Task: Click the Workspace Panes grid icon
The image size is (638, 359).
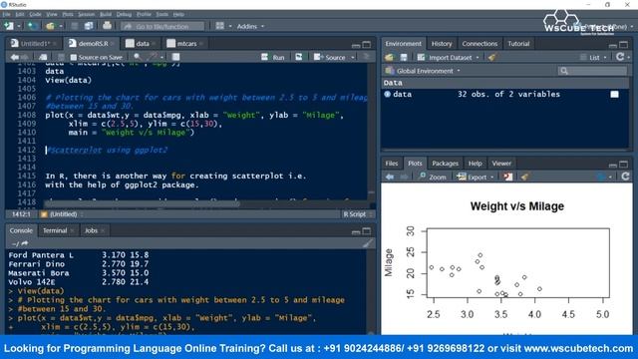Action: click(x=220, y=26)
